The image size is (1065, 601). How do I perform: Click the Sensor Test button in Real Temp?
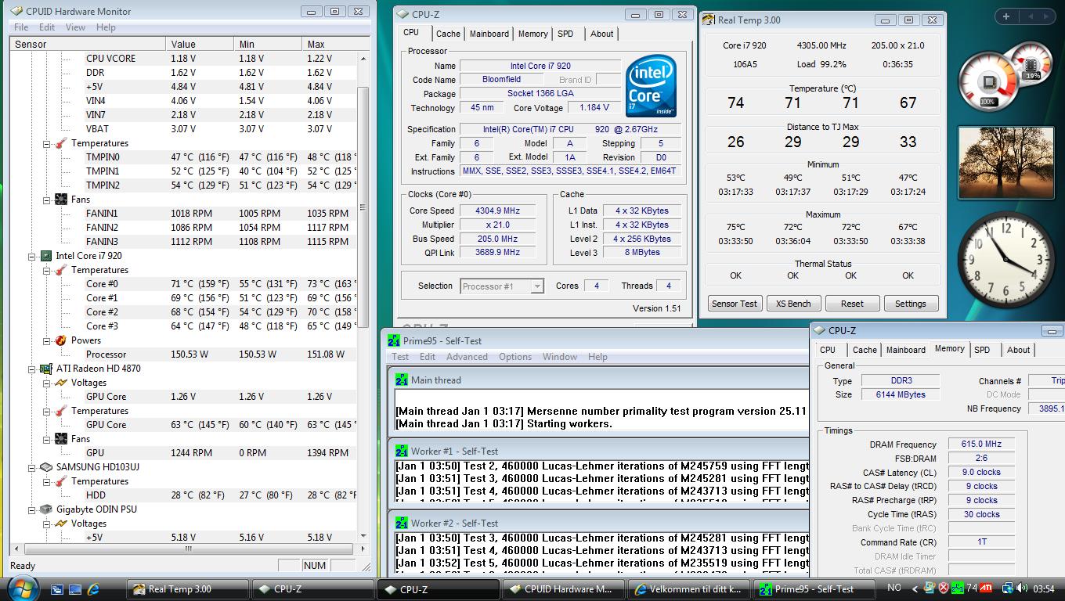pos(735,304)
